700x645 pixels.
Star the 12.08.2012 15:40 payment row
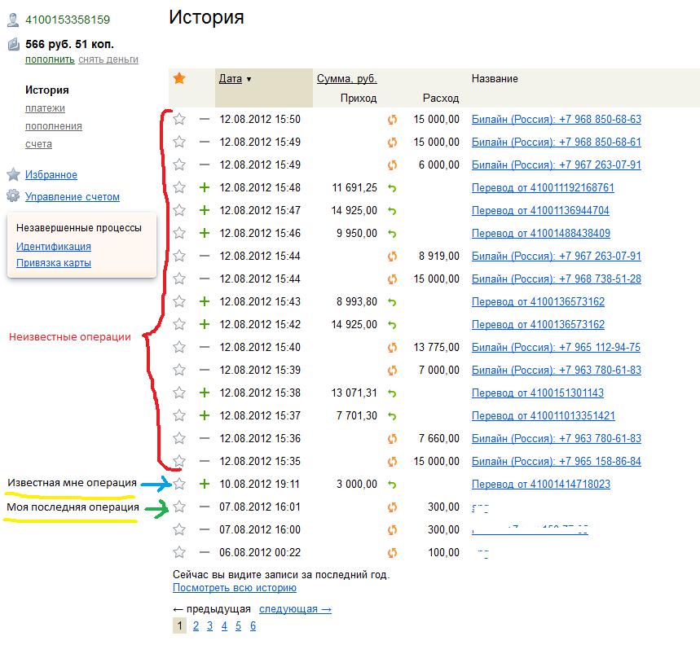pyautogui.click(x=179, y=347)
